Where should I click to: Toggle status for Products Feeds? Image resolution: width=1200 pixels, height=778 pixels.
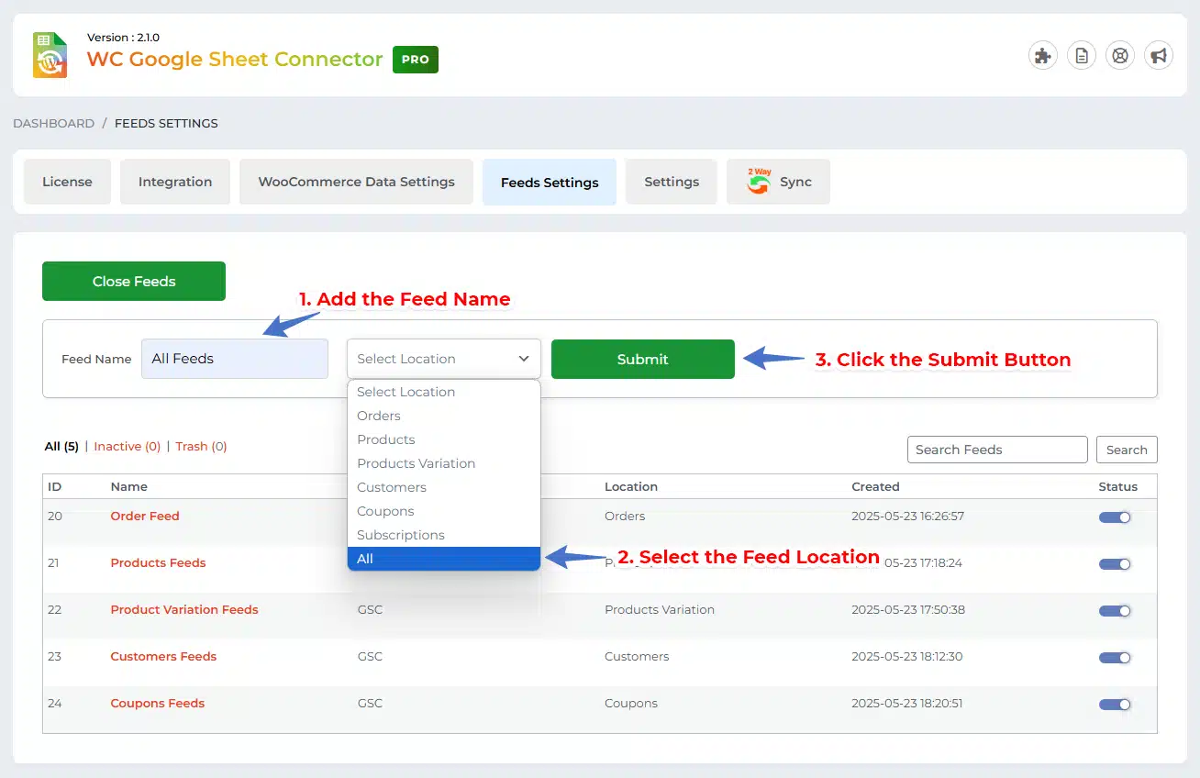click(x=1115, y=564)
